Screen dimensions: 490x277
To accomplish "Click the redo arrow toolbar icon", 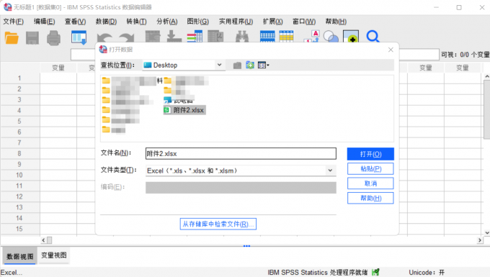I will (x=127, y=38).
